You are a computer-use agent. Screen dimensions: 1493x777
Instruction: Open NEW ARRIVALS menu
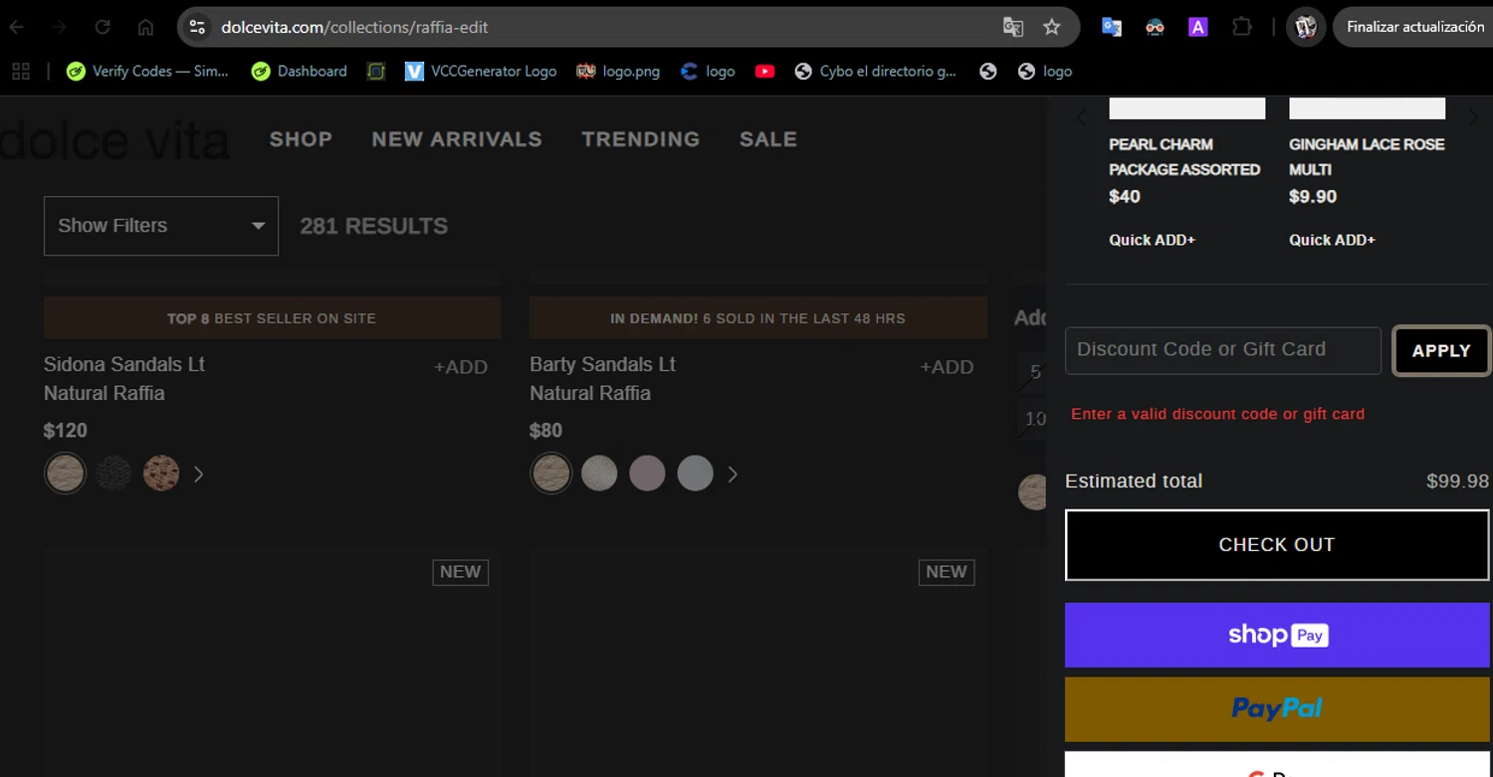[457, 139]
